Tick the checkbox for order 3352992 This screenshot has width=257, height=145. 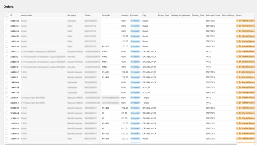pos(7,72)
